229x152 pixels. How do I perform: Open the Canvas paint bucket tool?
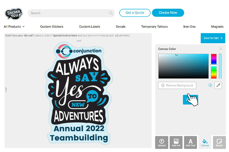(205, 142)
